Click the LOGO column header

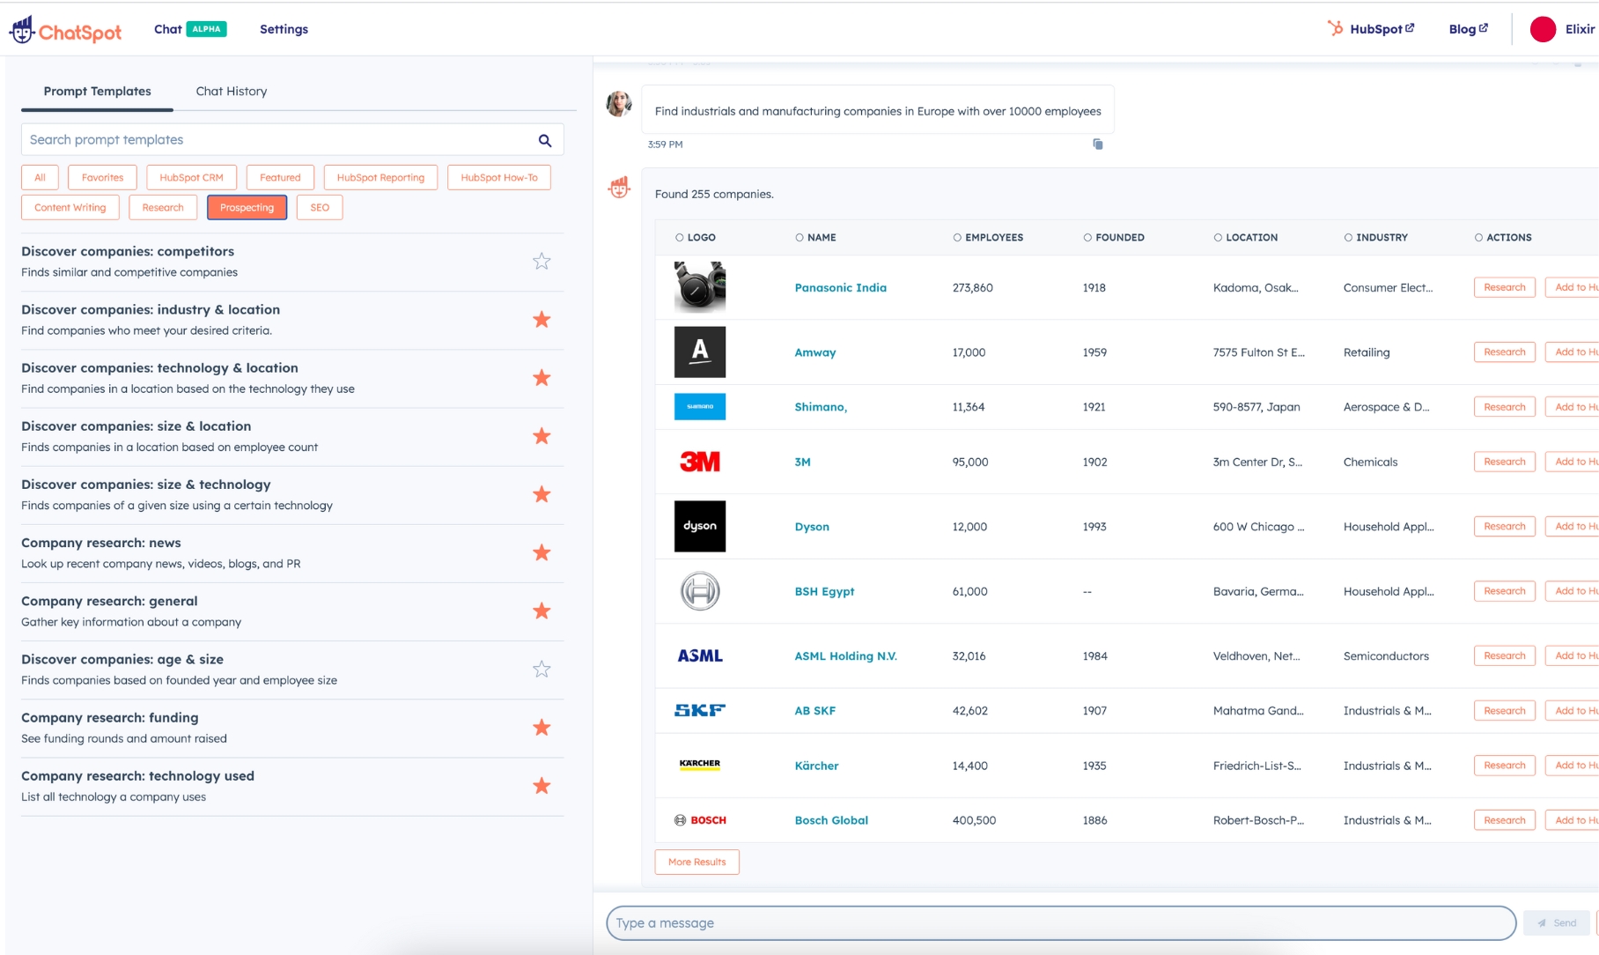point(696,238)
